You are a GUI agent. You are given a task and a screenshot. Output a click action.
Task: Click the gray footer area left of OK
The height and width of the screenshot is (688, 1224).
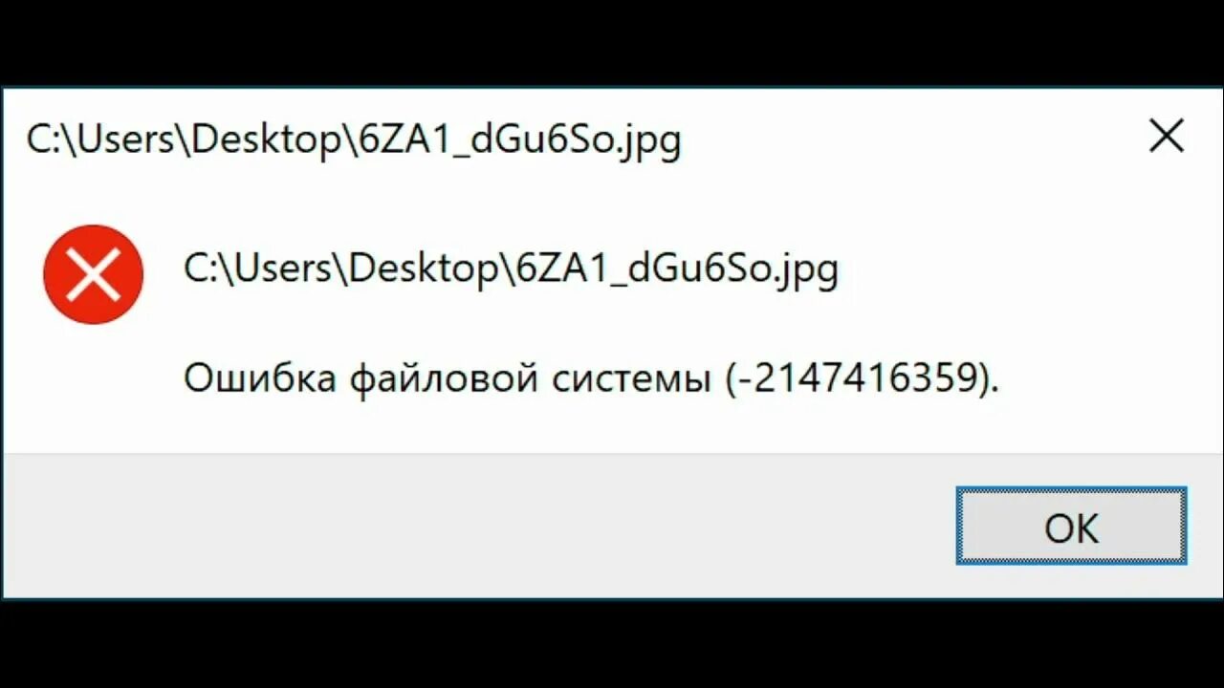(478, 526)
